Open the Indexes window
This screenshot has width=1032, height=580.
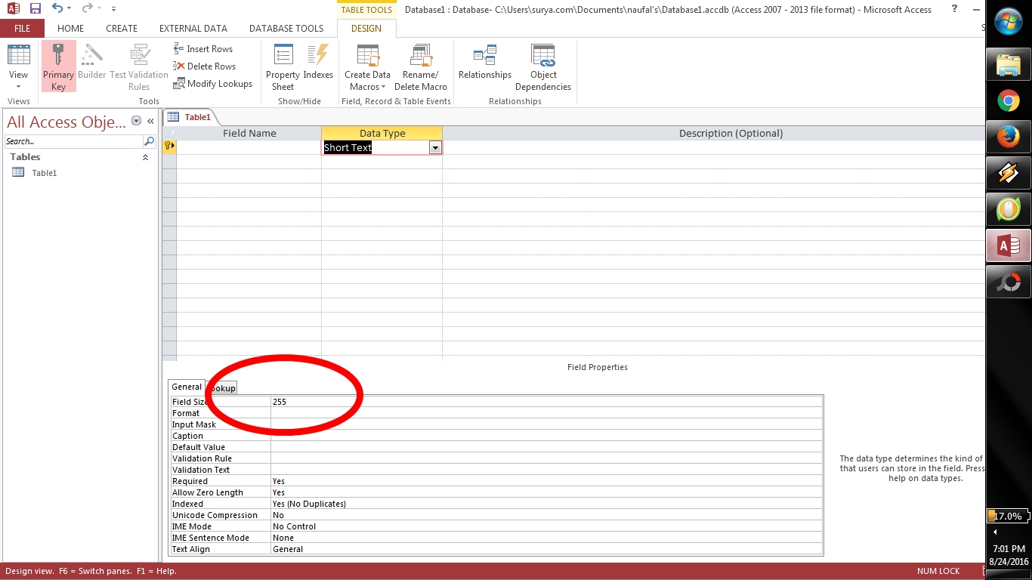(318, 62)
